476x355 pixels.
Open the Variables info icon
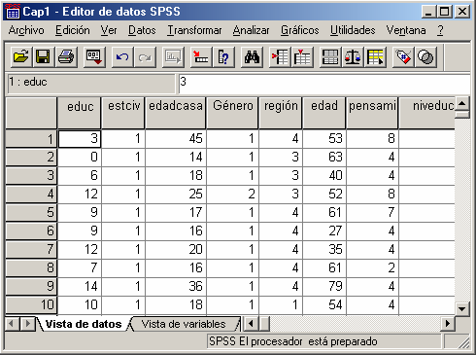click(223, 57)
